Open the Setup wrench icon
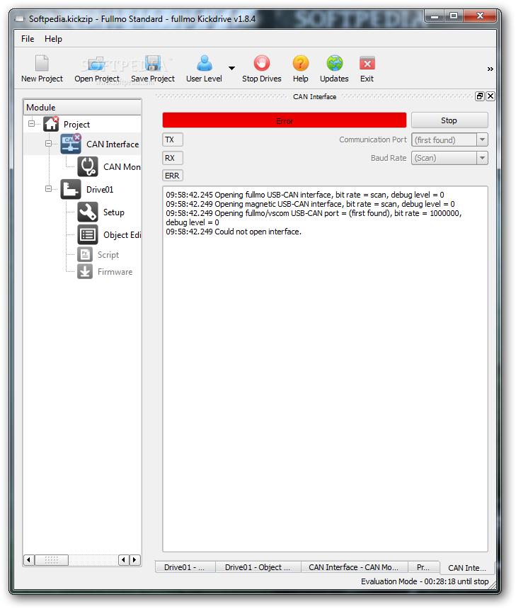 [x=87, y=212]
